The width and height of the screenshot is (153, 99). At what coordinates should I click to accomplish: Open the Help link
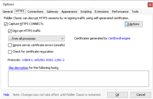pos(6,95)
